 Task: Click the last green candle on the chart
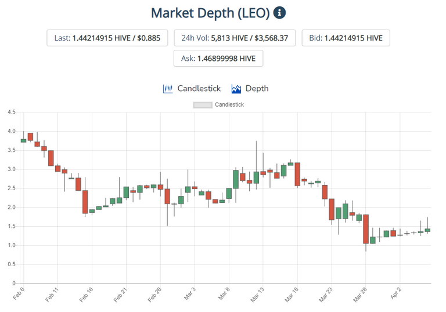click(x=427, y=230)
